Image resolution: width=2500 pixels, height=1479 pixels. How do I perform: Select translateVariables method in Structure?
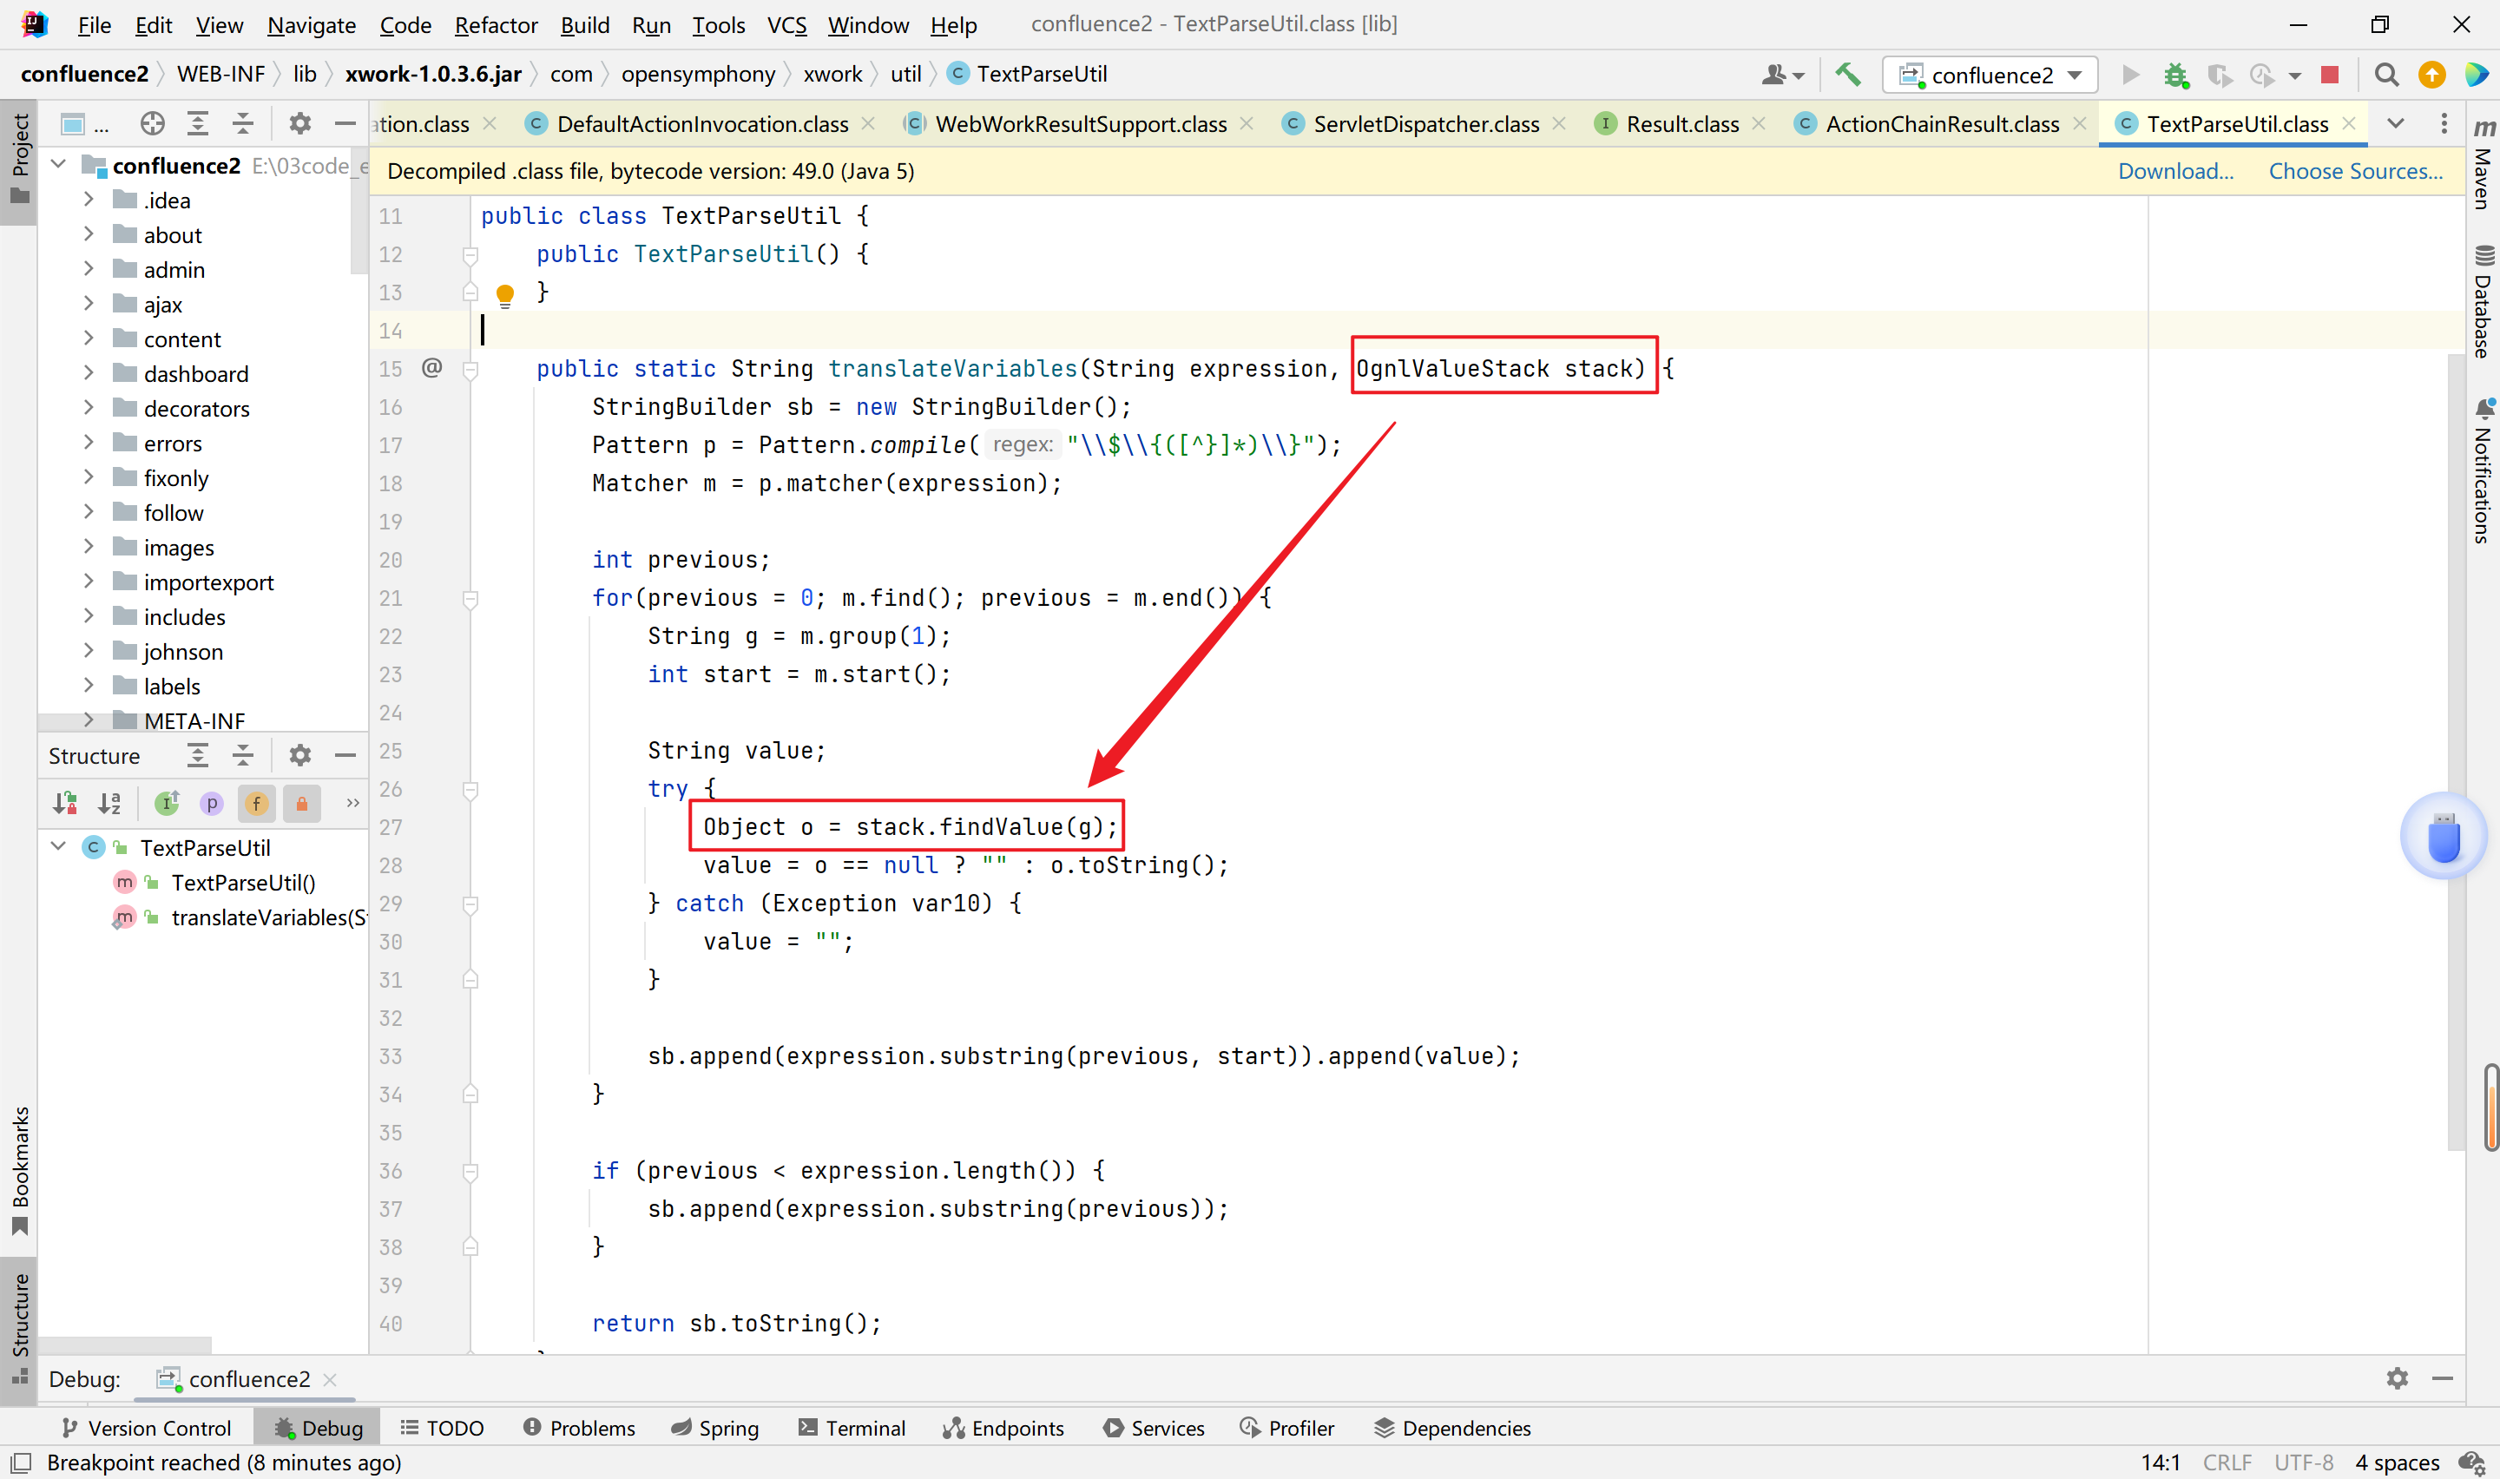pos(268,917)
